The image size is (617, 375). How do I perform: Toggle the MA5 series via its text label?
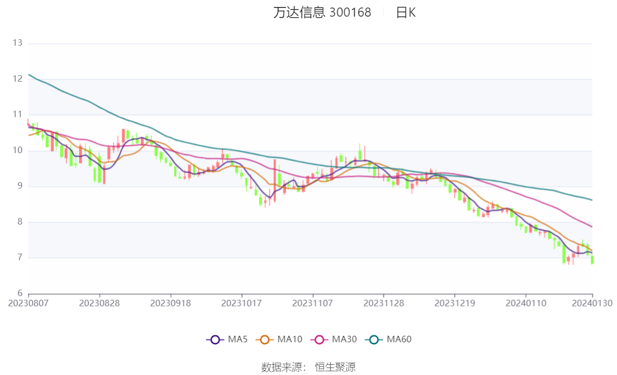click(238, 340)
